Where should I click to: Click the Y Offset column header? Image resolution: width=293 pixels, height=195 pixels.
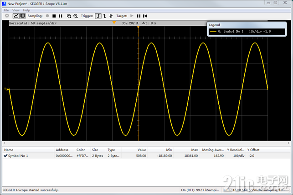253,150
